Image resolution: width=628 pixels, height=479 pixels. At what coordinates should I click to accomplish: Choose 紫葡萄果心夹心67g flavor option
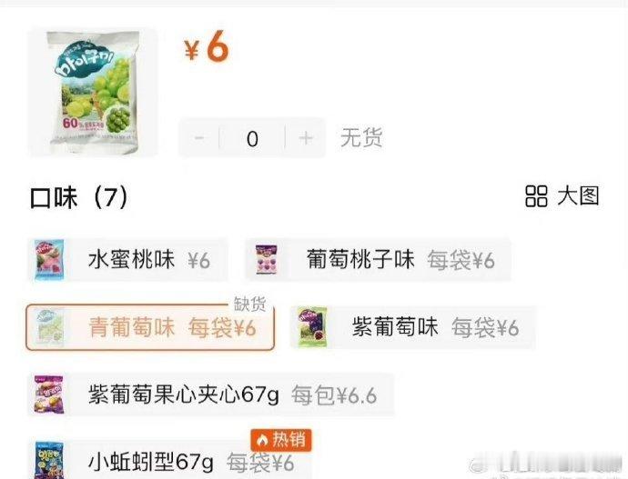211,395
